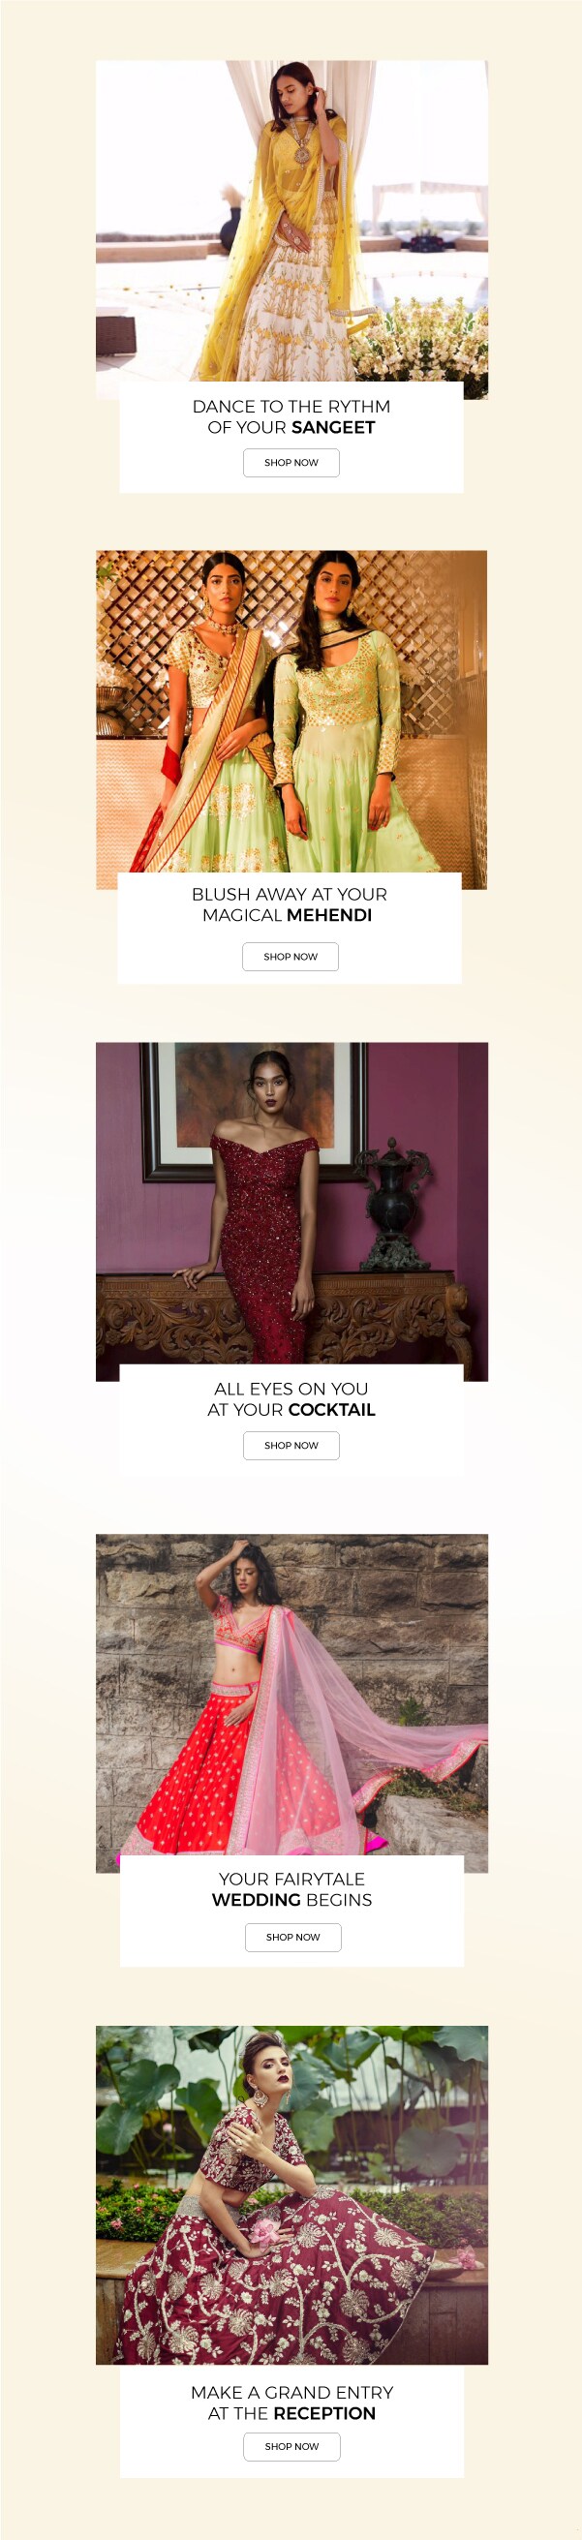Click Shop Now button under Reception heading

(292, 2446)
